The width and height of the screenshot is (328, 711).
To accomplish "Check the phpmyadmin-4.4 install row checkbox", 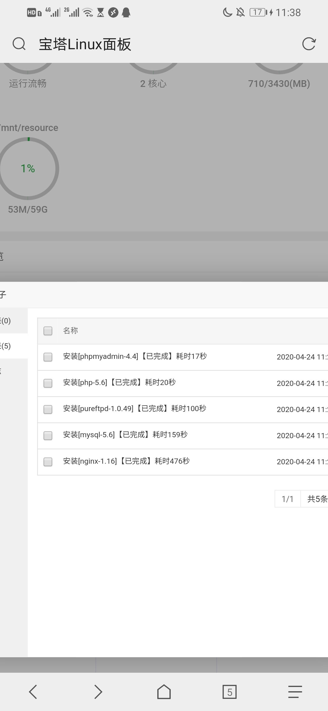I will coord(48,357).
